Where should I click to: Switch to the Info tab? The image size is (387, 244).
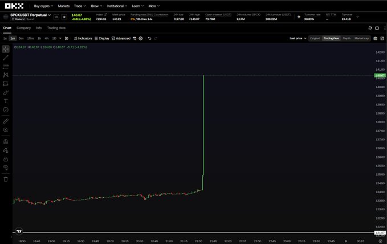tap(39, 28)
